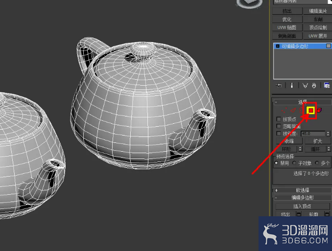332x251 pixels.
Task: Select the 禁用 radio button
Action: tap(276, 163)
